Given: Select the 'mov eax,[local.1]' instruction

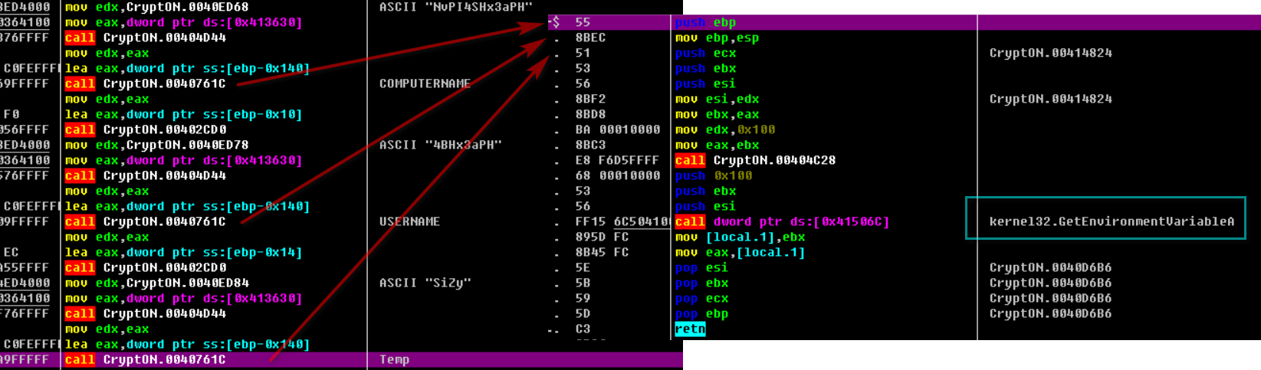Looking at the screenshot, I should tap(740, 252).
